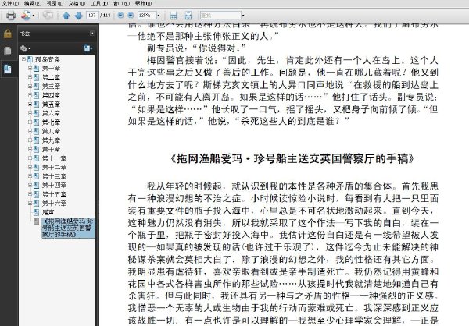The width and height of the screenshot is (469, 326).
Task: Open the 文档 menu
Action: [77, 4]
